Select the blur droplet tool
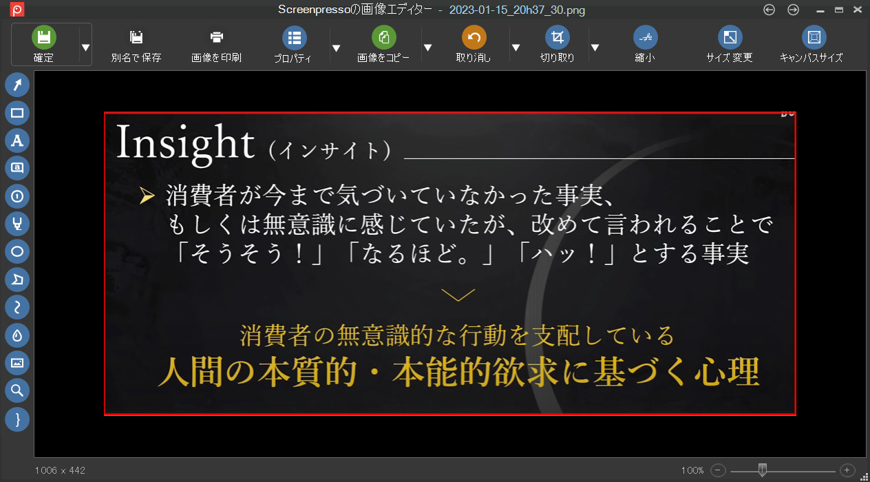This screenshot has width=870, height=482. tap(17, 335)
